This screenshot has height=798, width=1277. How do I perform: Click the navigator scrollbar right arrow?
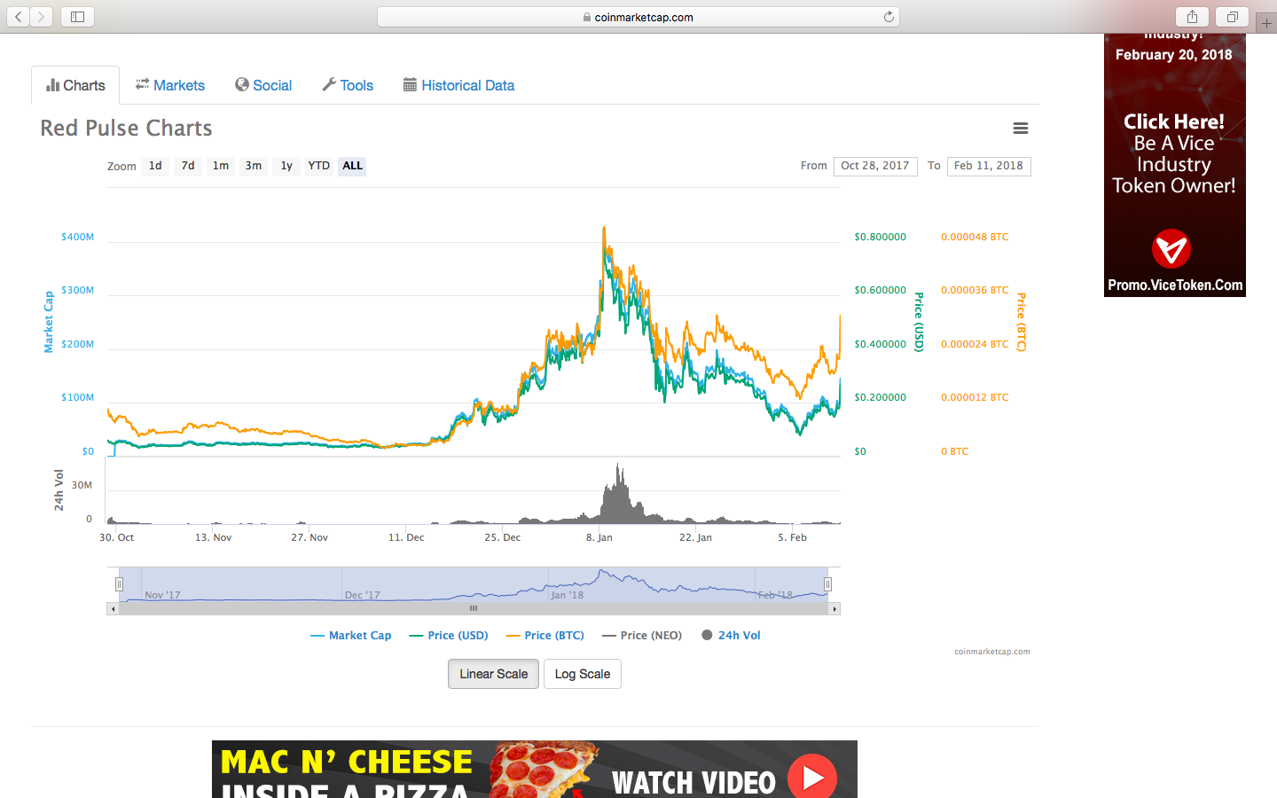(834, 609)
